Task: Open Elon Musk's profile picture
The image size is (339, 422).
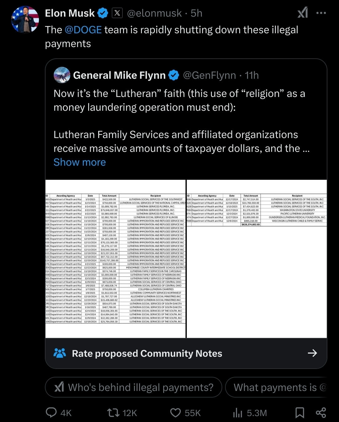Action: click(25, 19)
